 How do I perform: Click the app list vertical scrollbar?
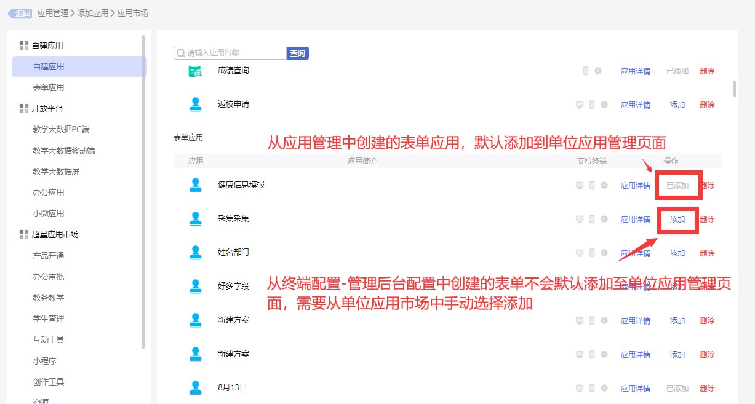[x=735, y=89]
